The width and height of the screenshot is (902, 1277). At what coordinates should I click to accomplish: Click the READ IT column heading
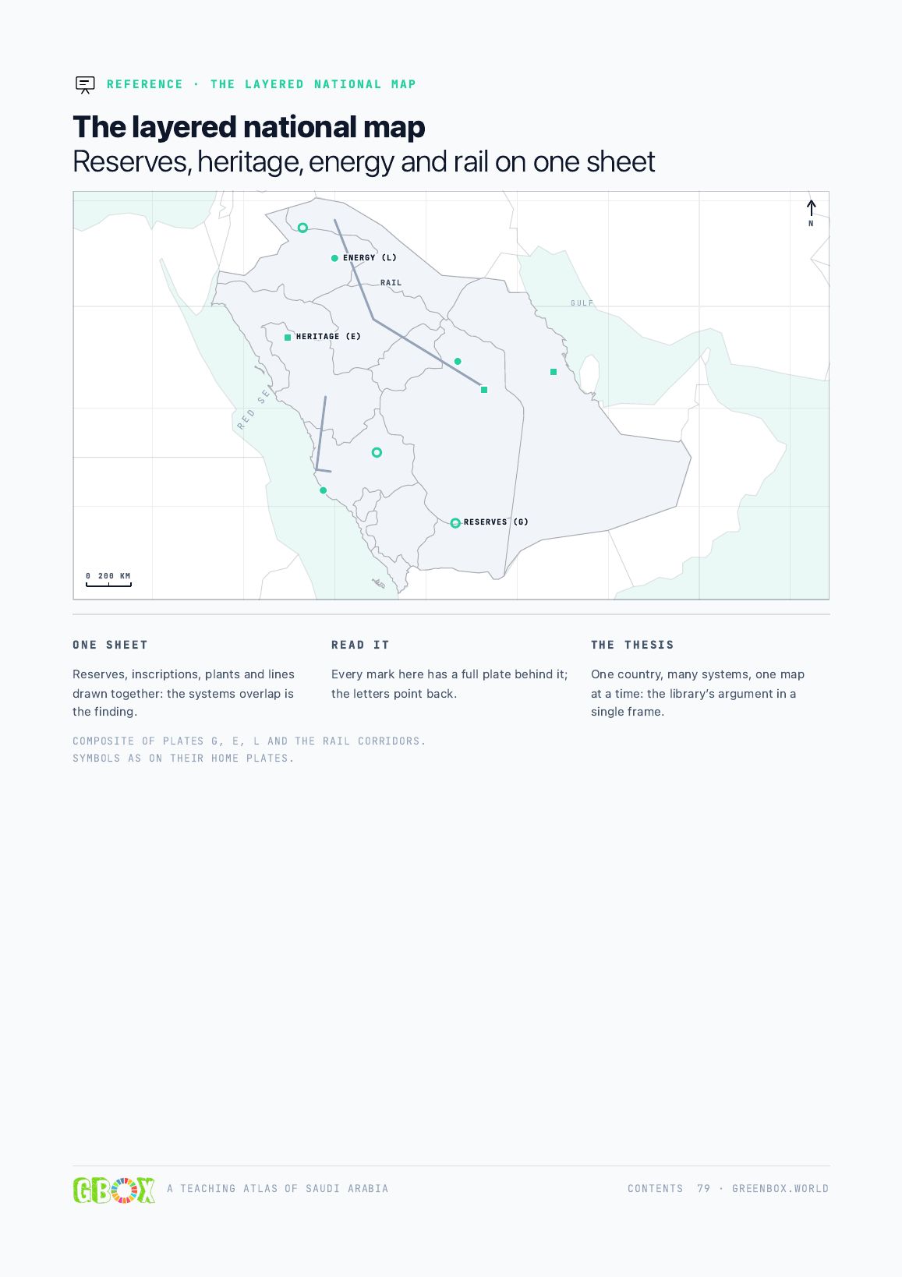pyautogui.click(x=360, y=645)
